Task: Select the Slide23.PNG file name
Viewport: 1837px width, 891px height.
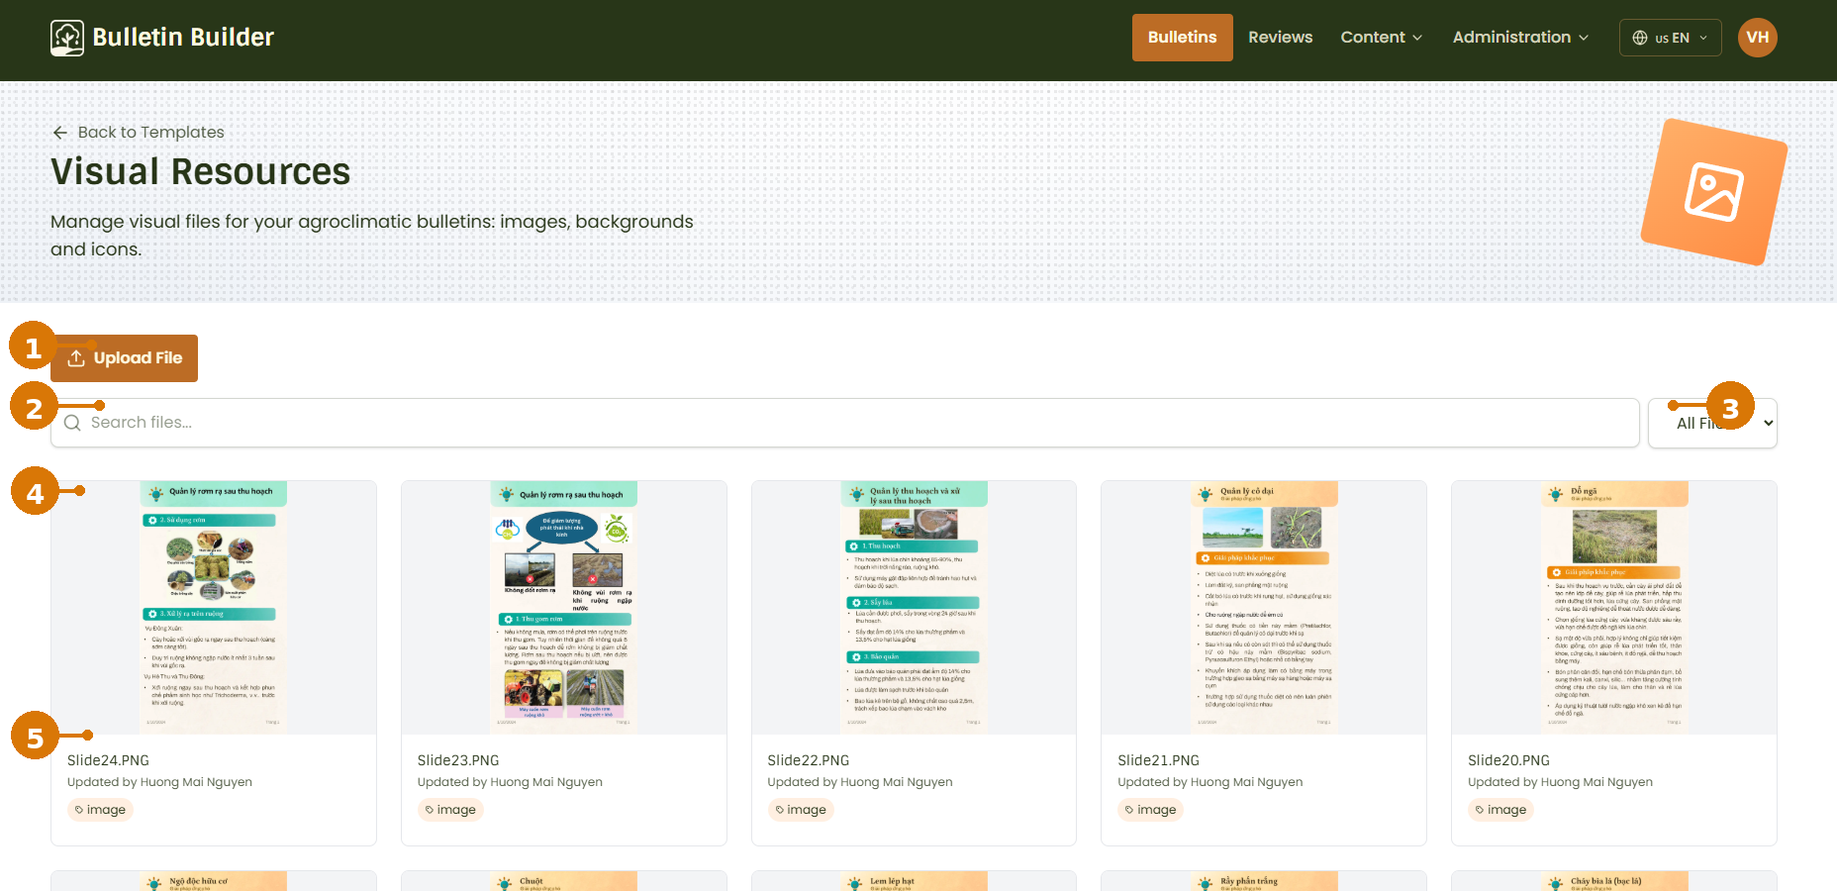Action: click(x=458, y=760)
